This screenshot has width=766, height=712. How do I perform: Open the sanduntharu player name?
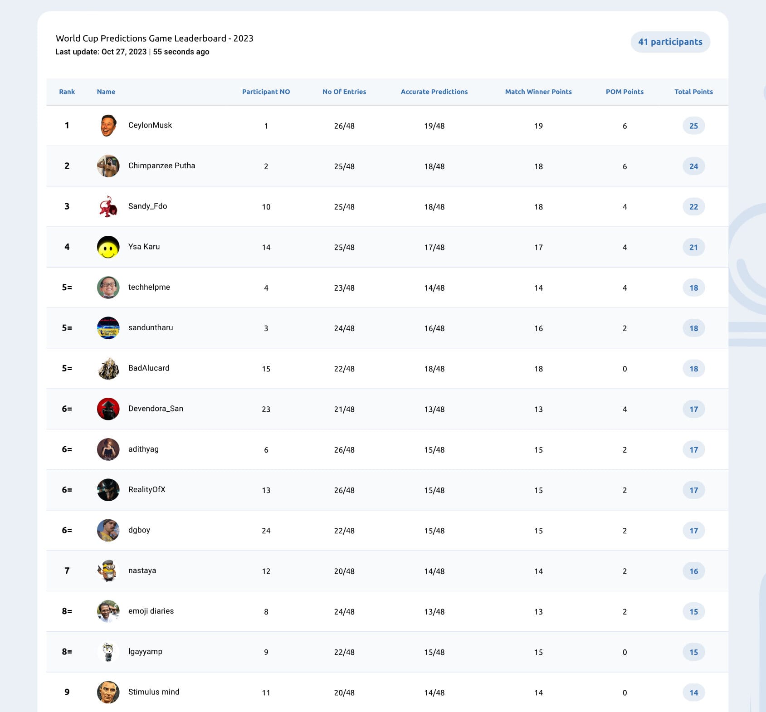151,327
